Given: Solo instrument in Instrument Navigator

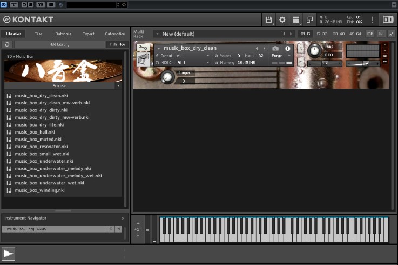Looking at the screenshot, I should 111,229.
